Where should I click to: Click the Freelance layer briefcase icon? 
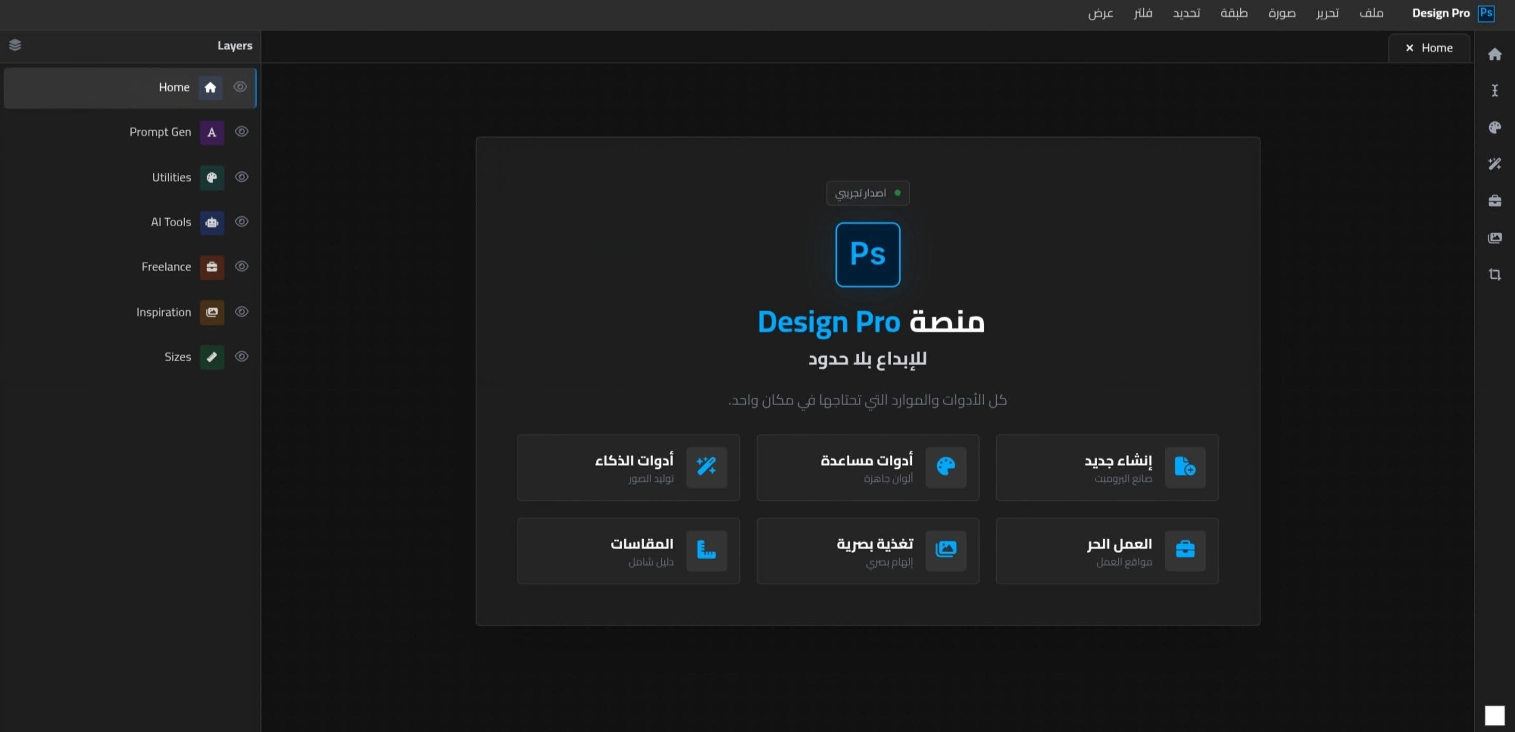(x=212, y=267)
